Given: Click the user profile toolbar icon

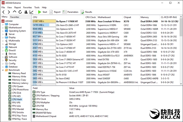Looking at the screenshot, I should coord(26,12).
